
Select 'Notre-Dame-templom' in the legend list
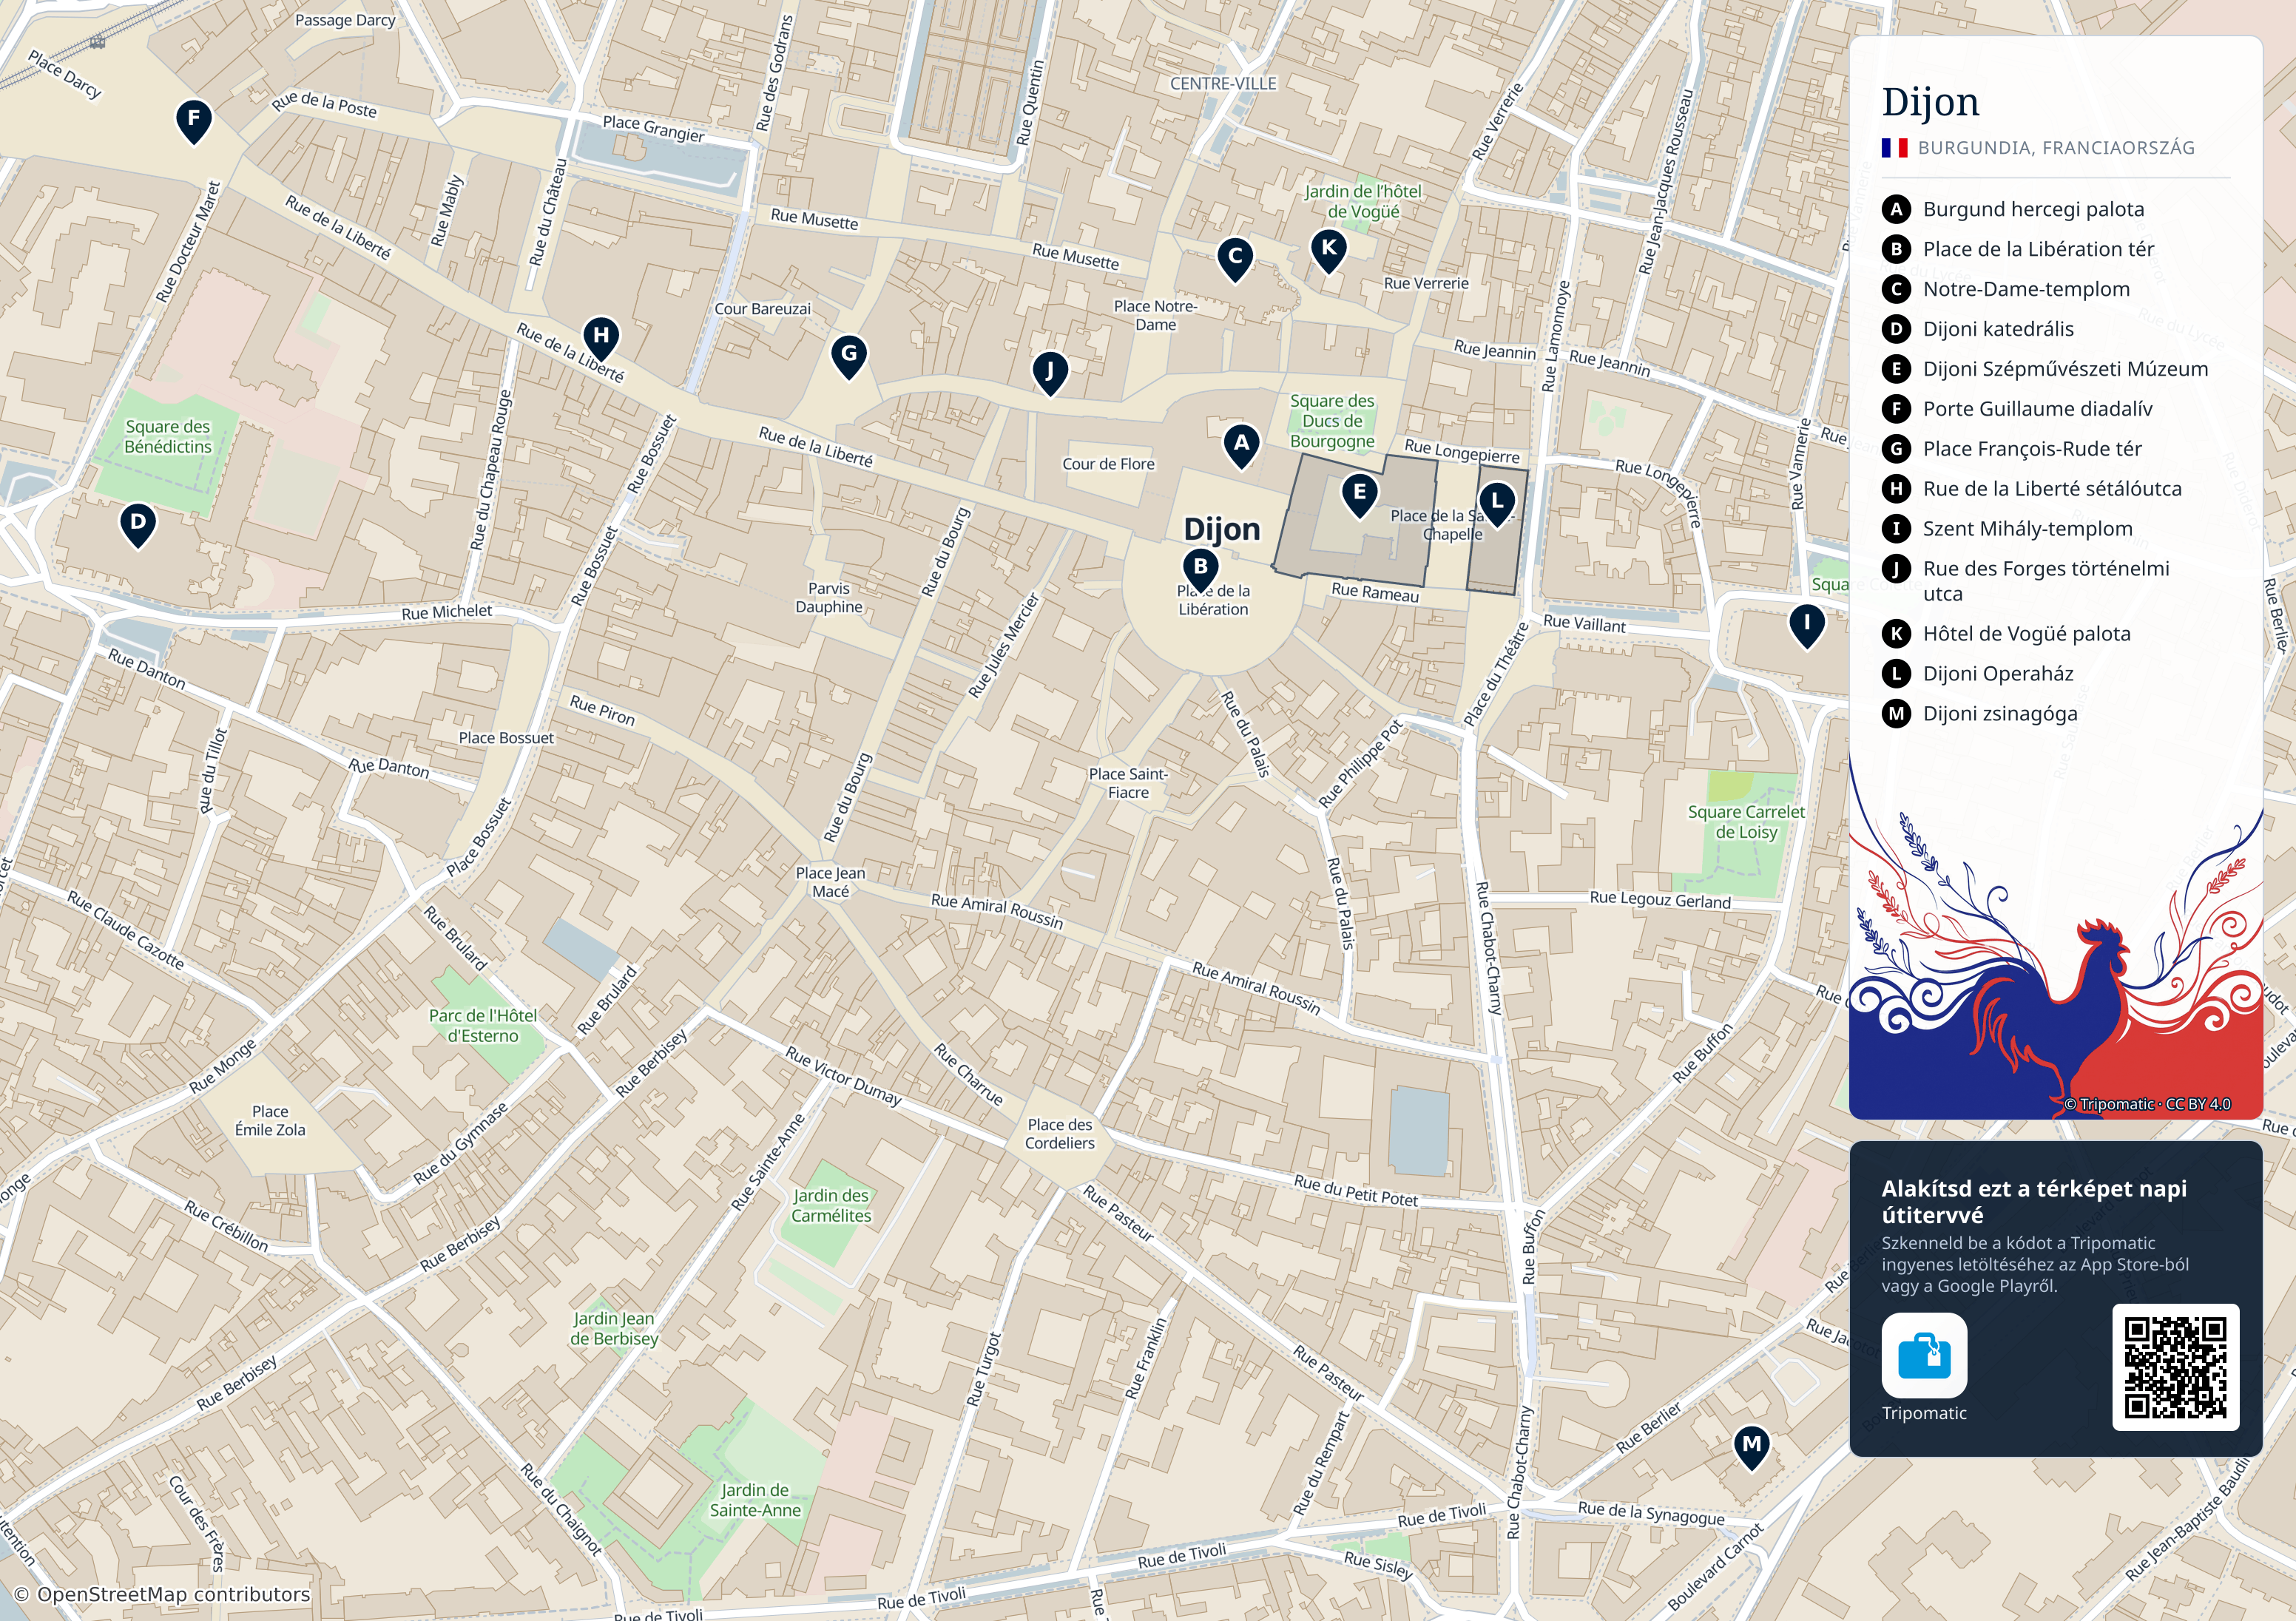(x=2026, y=289)
